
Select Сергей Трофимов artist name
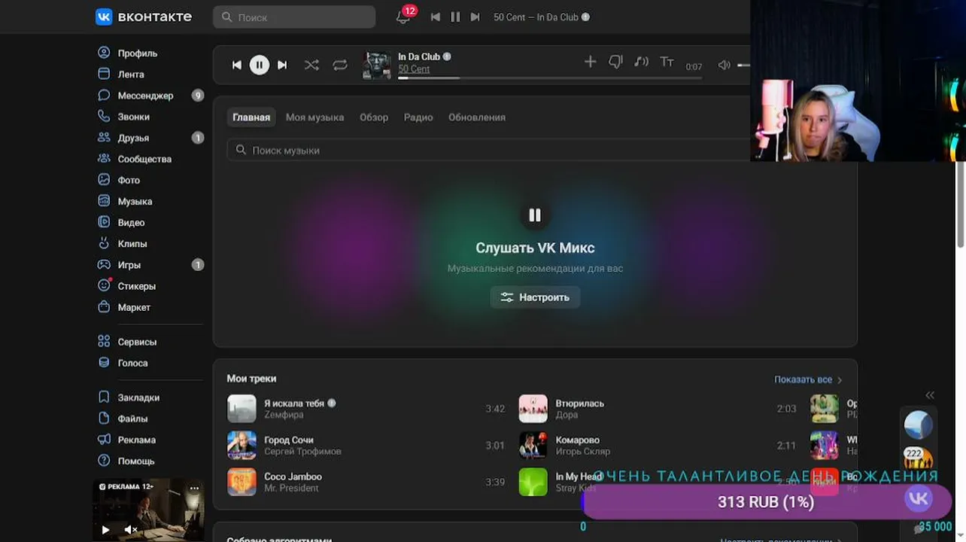(x=302, y=452)
